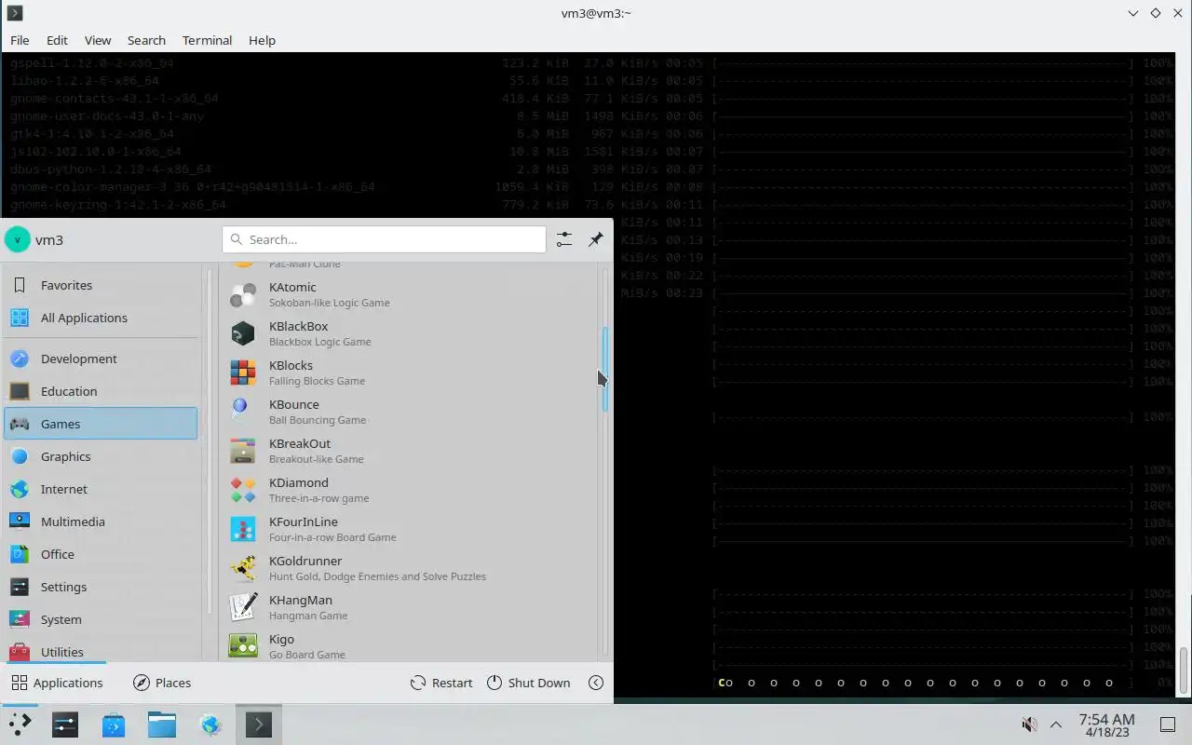
Task: Click the Shut Down button
Action: 528,683
